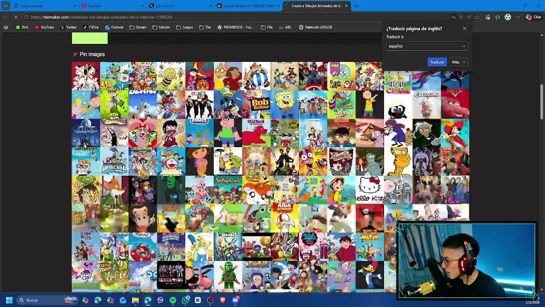The image size is (545, 307).
Task: Click the Windows Start button
Action: tap(9, 300)
